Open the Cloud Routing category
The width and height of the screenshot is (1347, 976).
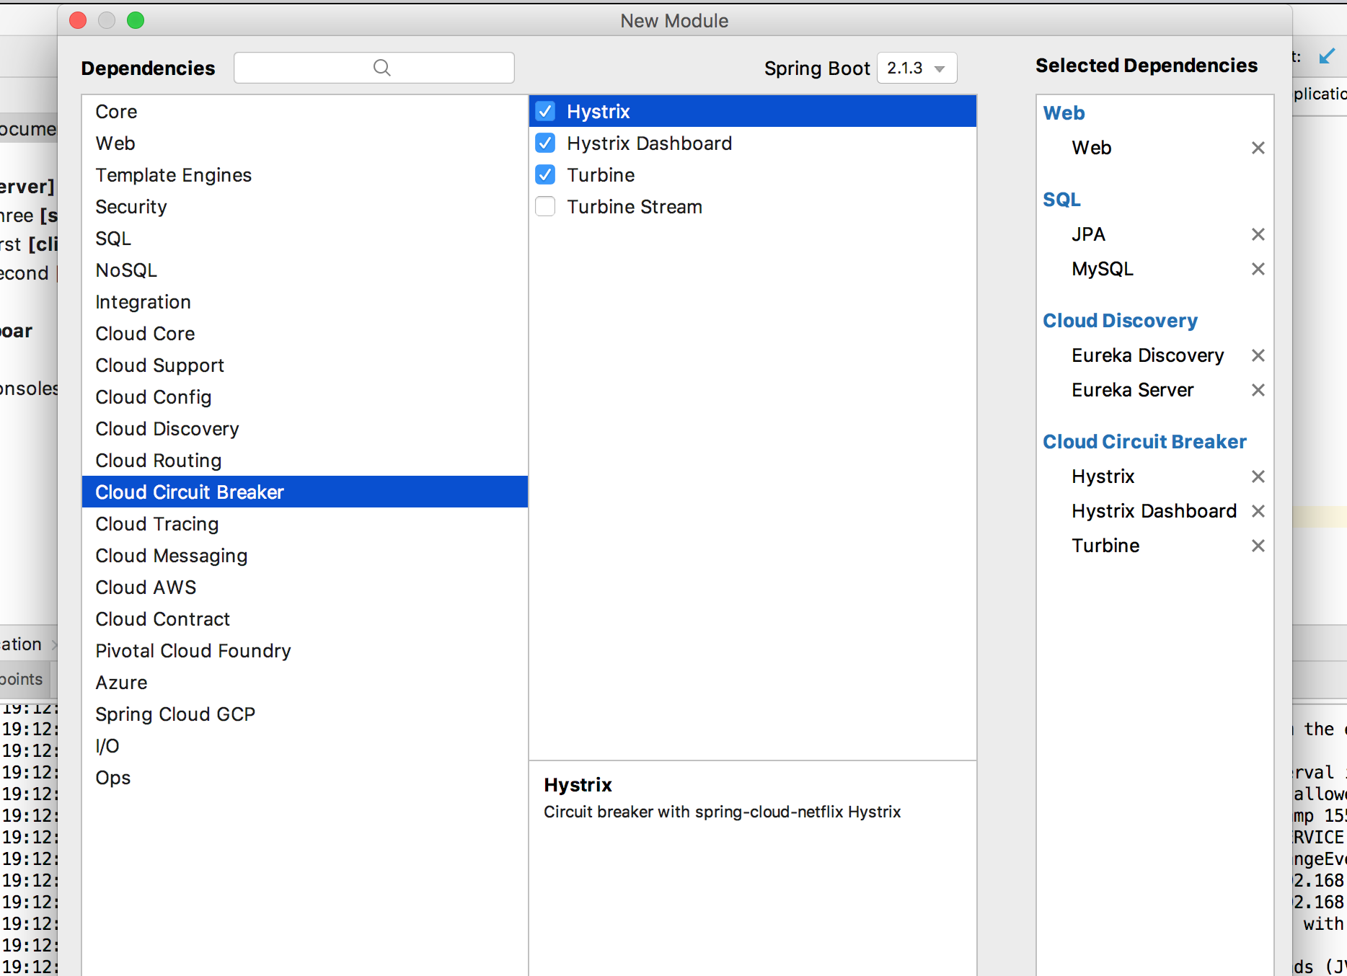159,461
